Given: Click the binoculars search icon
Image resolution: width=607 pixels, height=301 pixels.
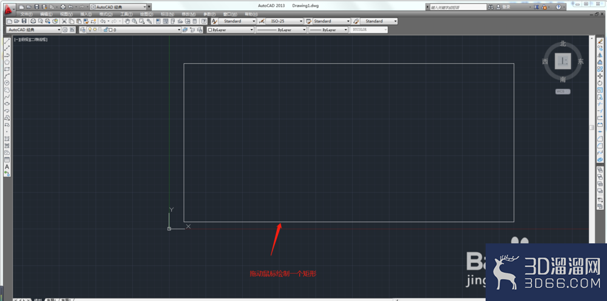Looking at the screenshot, I should click(x=491, y=7).
